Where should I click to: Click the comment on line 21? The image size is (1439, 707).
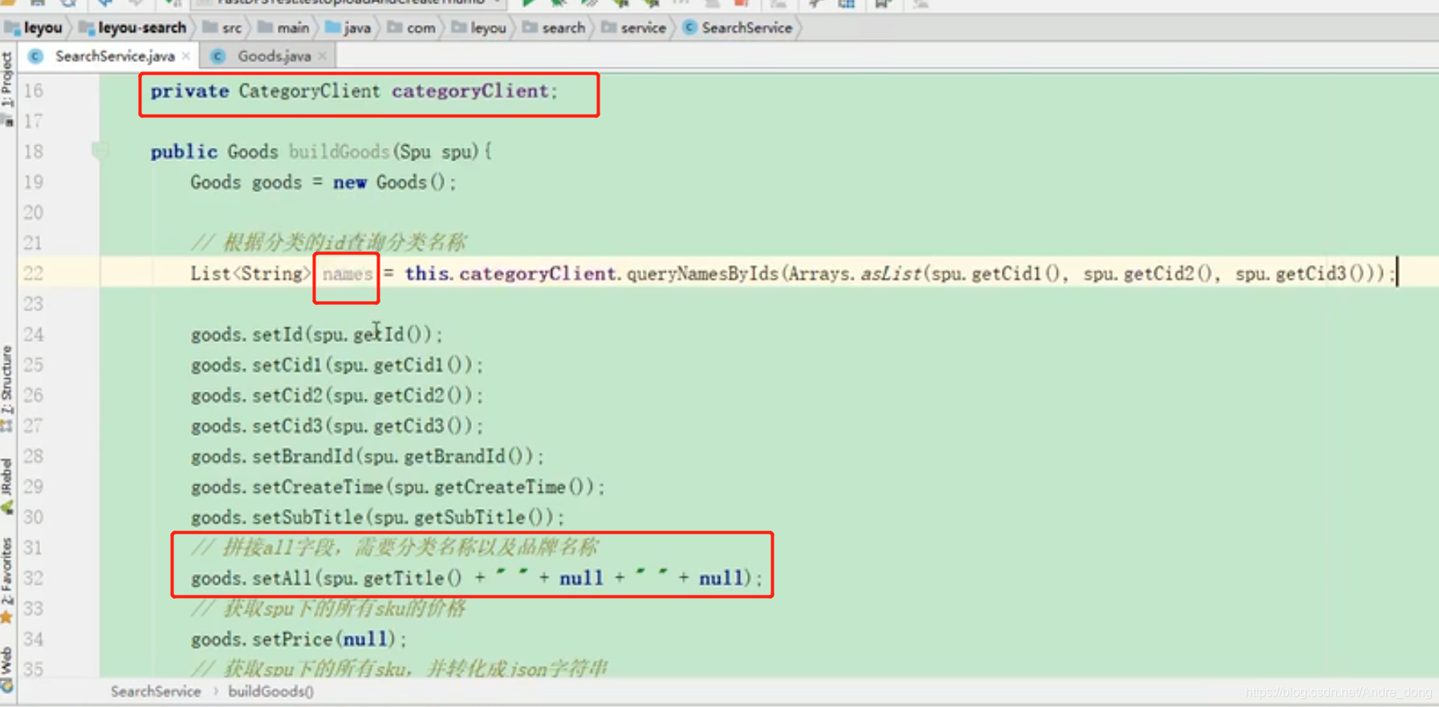(328, 242)
